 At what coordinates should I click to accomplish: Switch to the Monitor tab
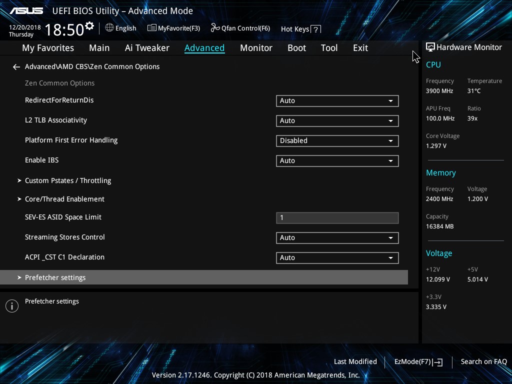point(256,48)
